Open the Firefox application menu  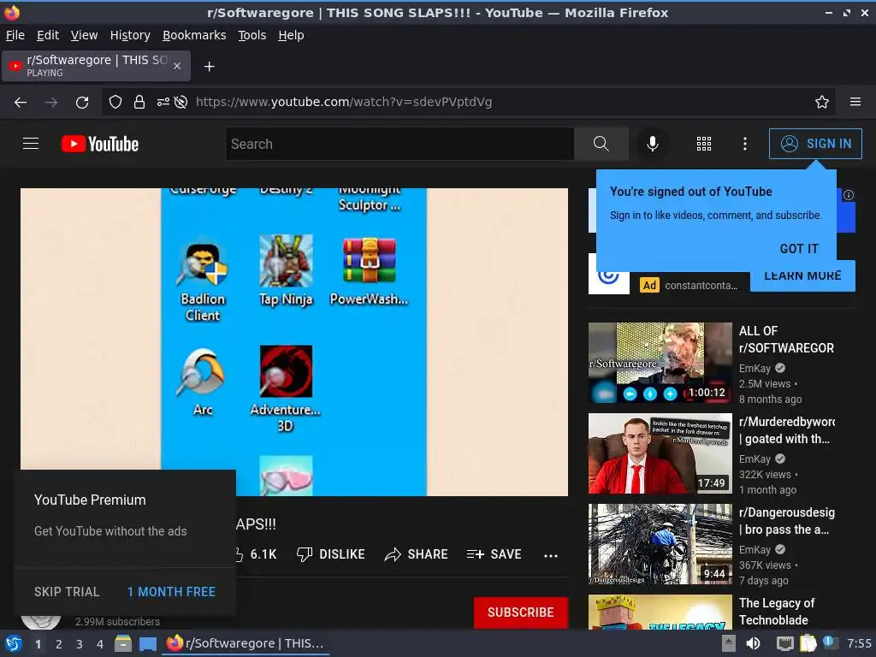click(x=855, y=103)
